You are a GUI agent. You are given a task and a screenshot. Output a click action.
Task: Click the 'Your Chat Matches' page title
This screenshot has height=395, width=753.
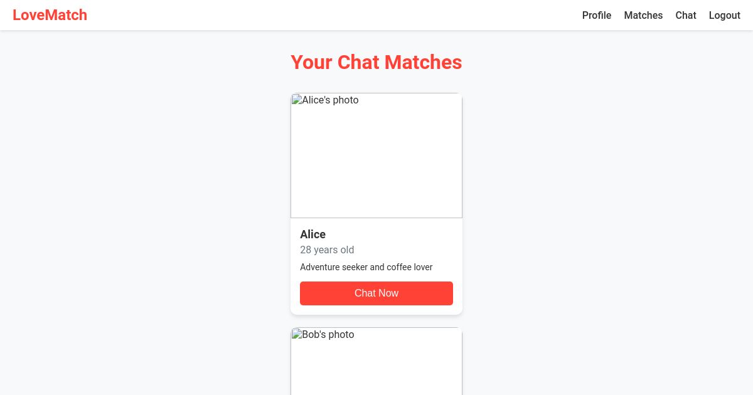tap(376, 62)
